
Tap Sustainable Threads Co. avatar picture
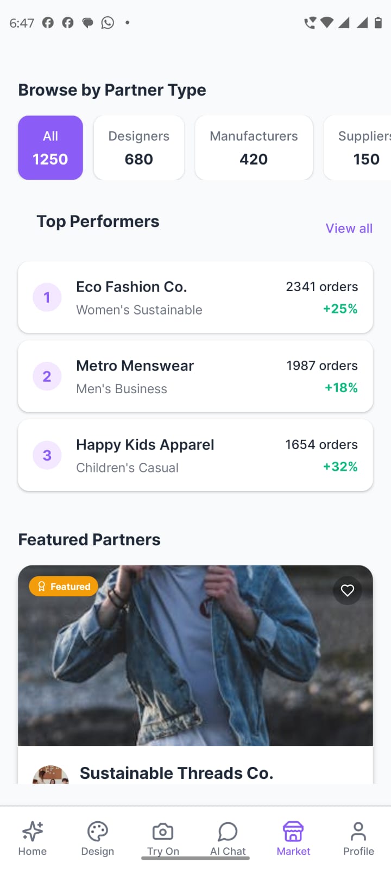[x=51, y=776]
